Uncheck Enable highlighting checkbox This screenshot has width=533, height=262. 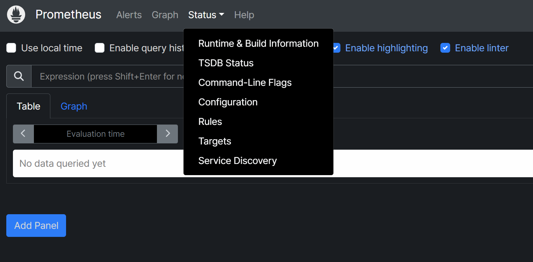click(x=336, y=48)
